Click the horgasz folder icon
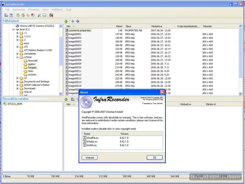The image size is (245, 184). point(25,67)
